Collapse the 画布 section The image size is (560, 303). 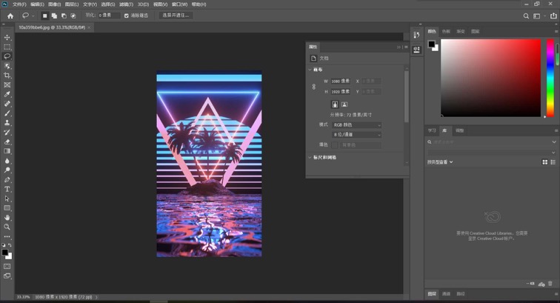(x=310, y=70)
